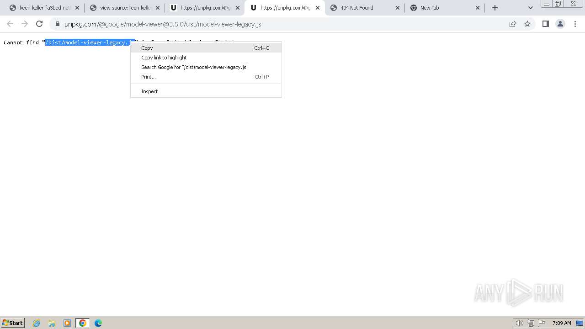Launch Microsoft Edge from taskbar
This screenshot has height=329, width=585.
(x=98, y=323)
